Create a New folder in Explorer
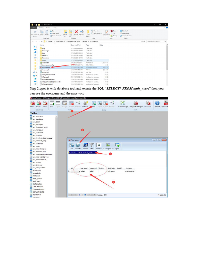 pyautogui.click(x=88, y=34)
